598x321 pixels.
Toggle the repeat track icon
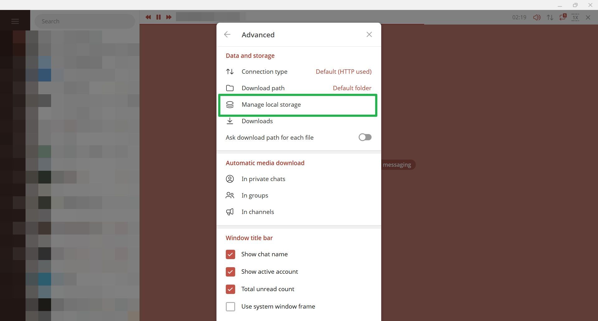(x=562, y=17)
